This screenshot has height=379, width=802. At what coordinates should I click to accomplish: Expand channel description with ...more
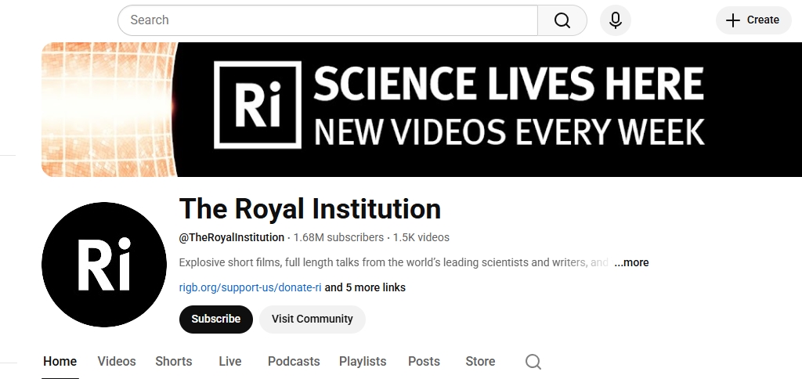pos(631,262)
